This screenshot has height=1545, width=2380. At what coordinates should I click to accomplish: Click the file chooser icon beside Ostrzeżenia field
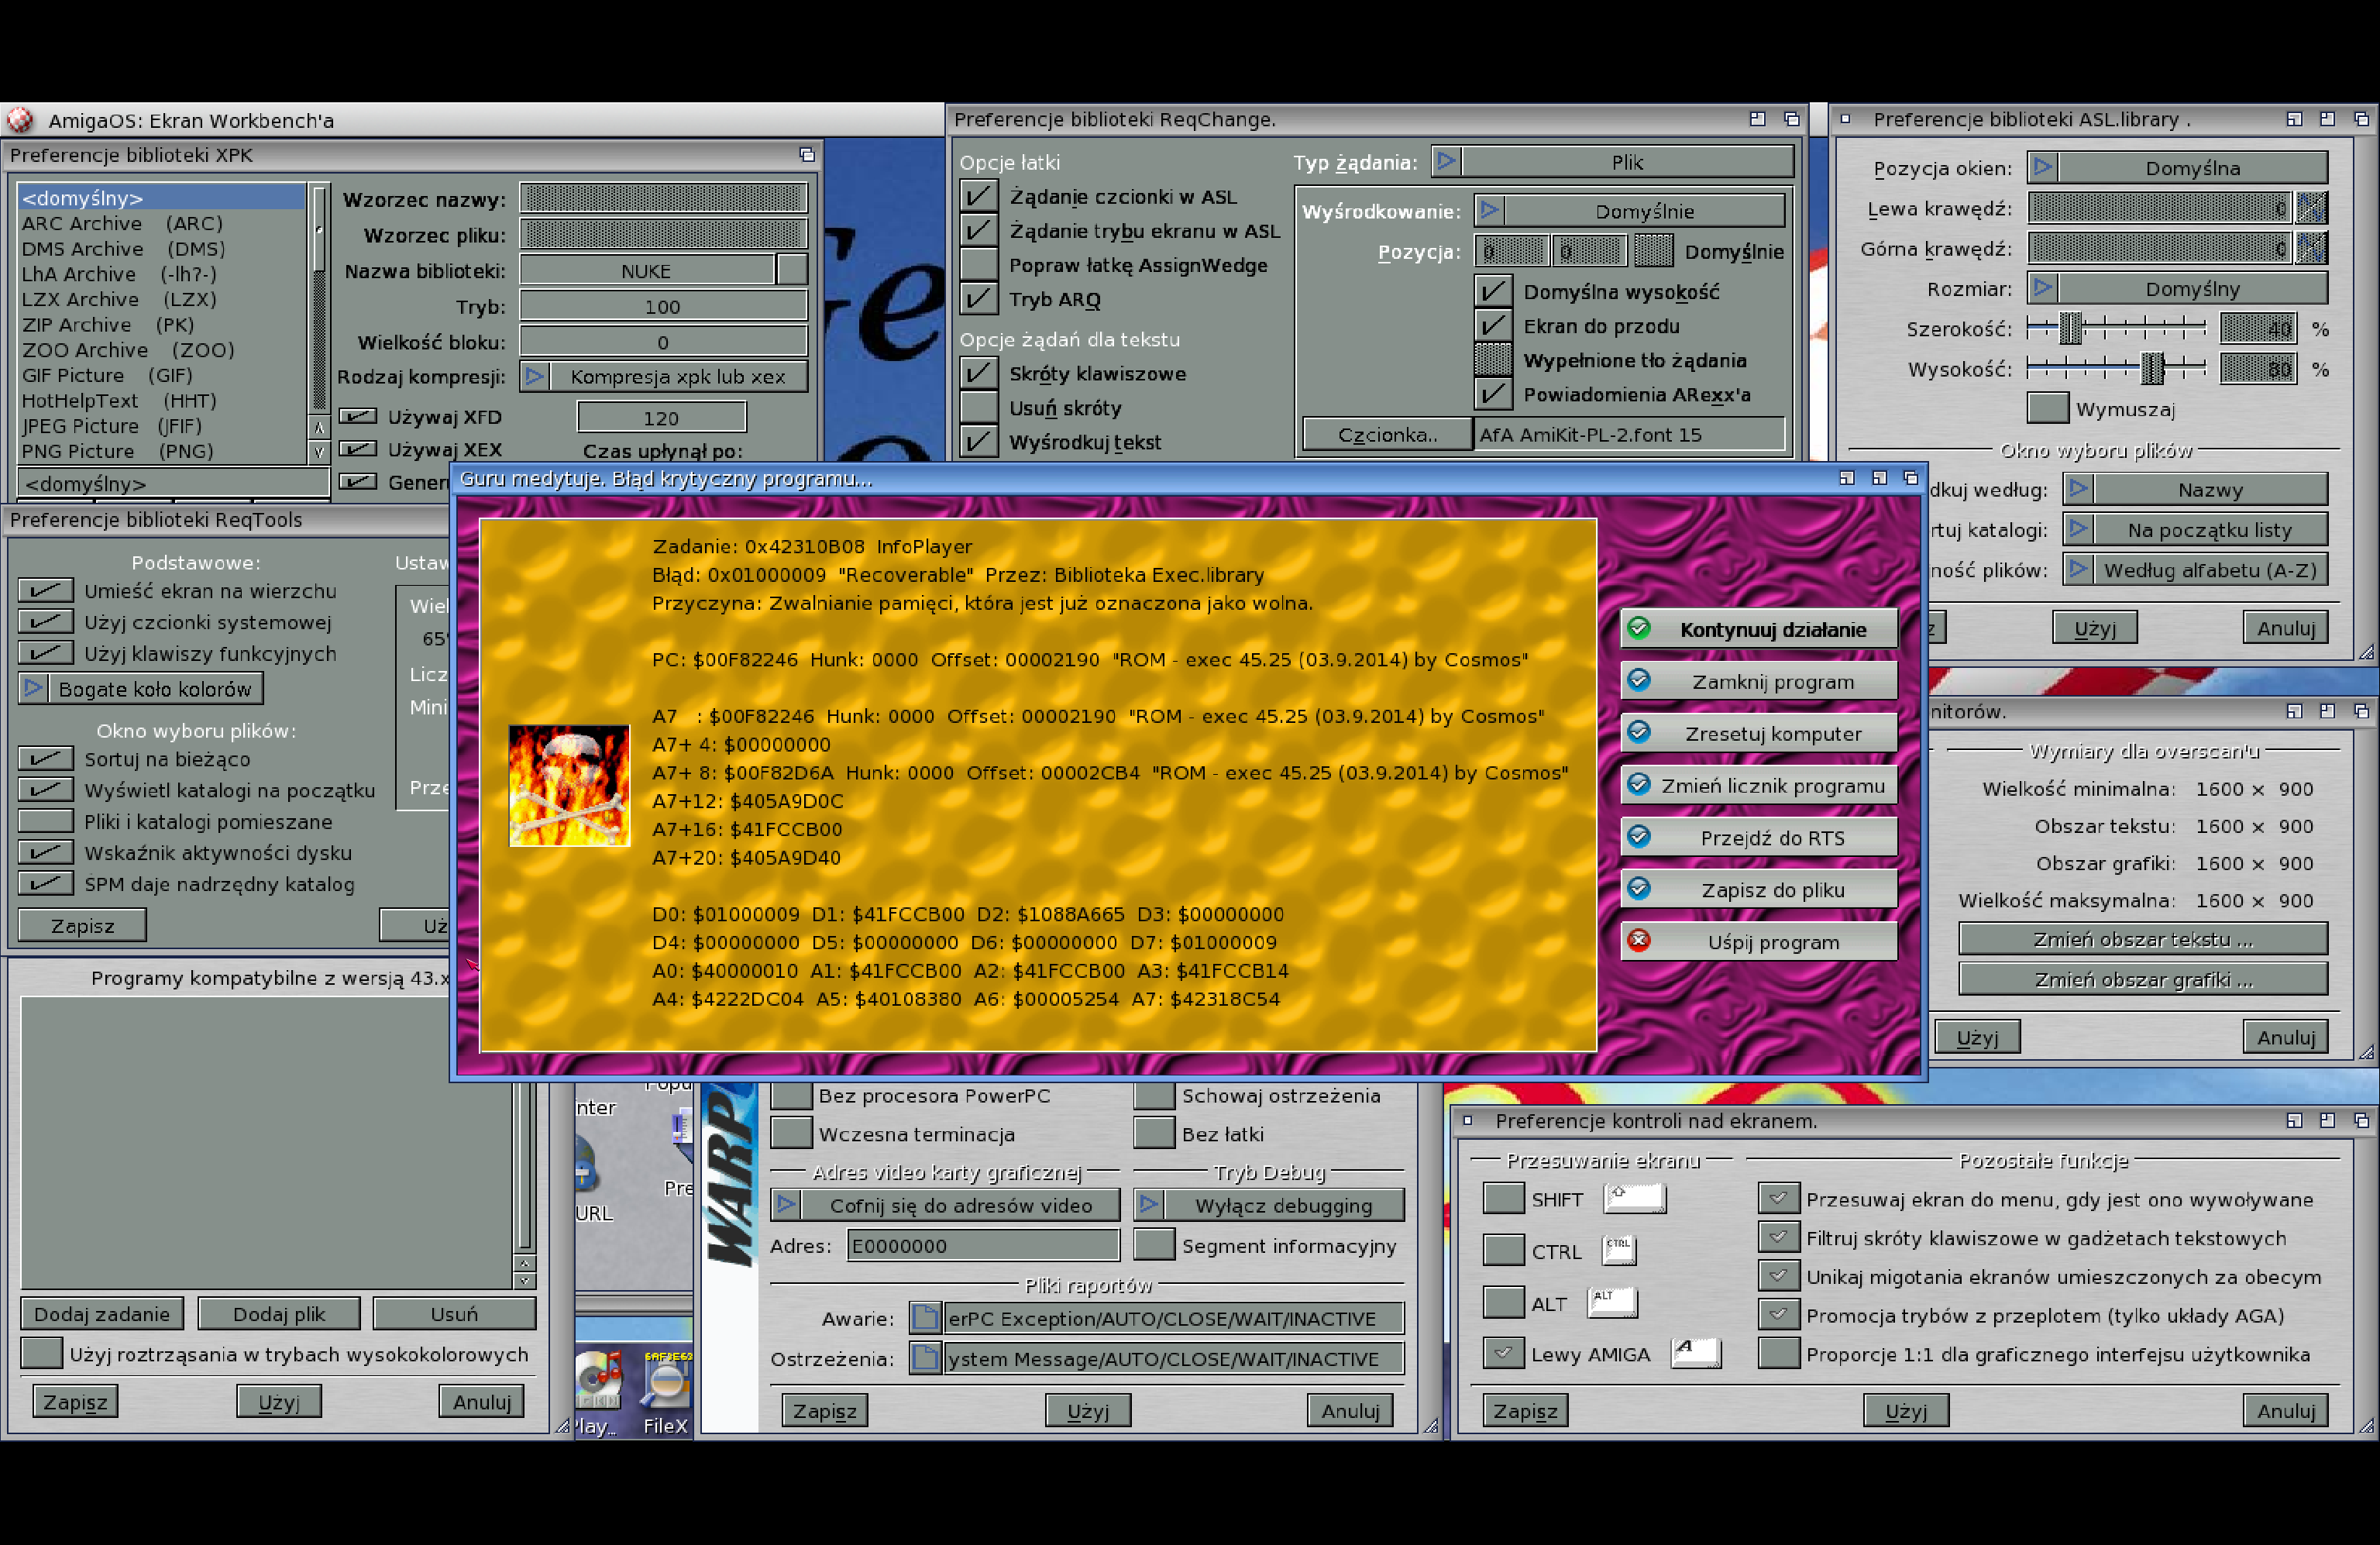click(925, 1358)
